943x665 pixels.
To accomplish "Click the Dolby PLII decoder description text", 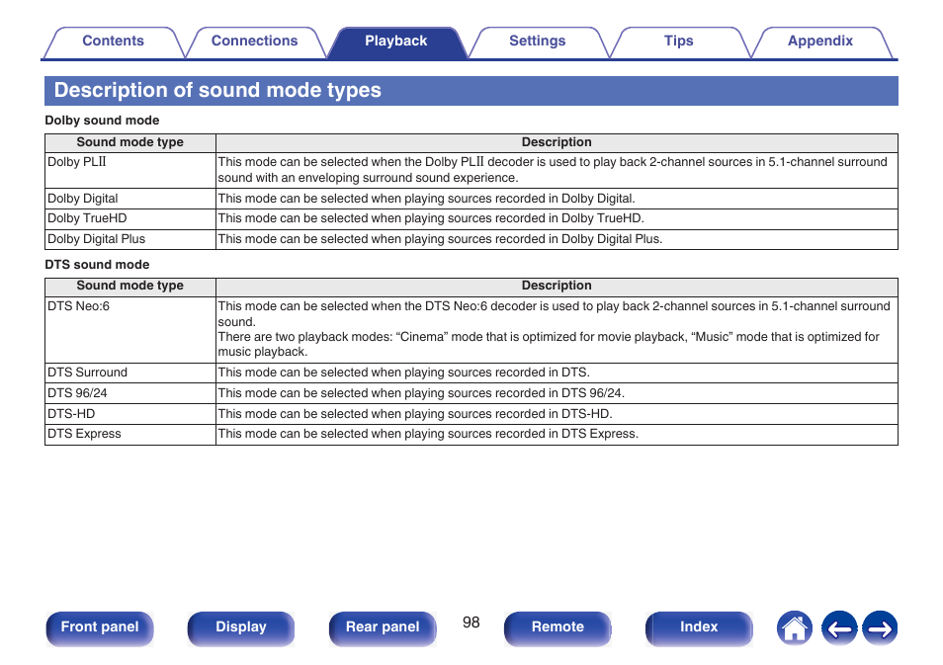I will coord(553,170).
